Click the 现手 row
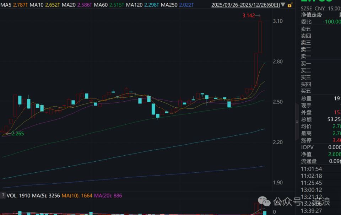Screen dimensions: 341x215 tap(321, 106)
